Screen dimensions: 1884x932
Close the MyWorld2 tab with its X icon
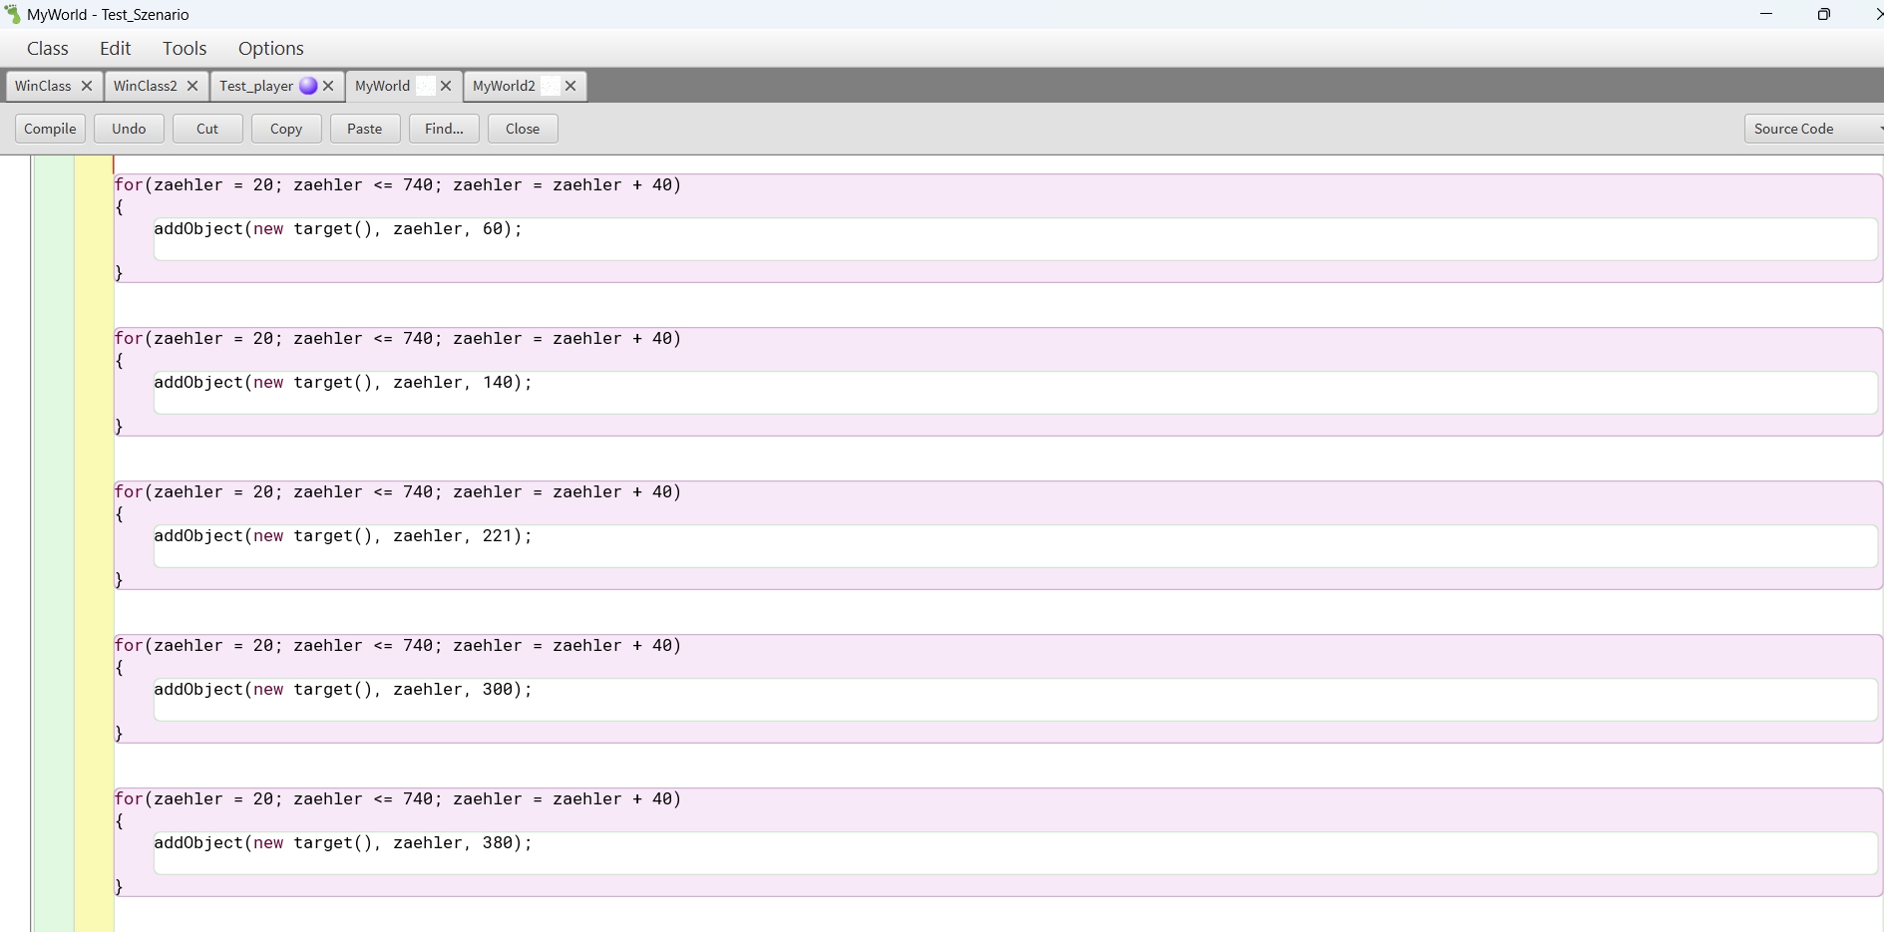569,86
